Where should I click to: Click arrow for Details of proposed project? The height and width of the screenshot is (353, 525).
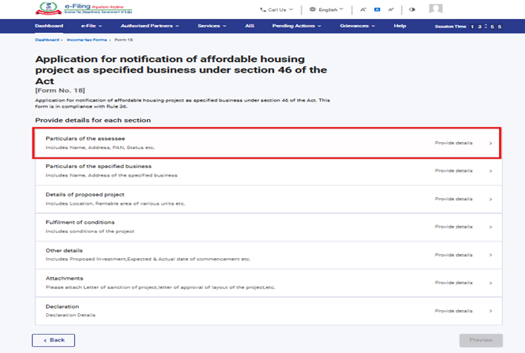pyautogui.click(x=491, y=199)
